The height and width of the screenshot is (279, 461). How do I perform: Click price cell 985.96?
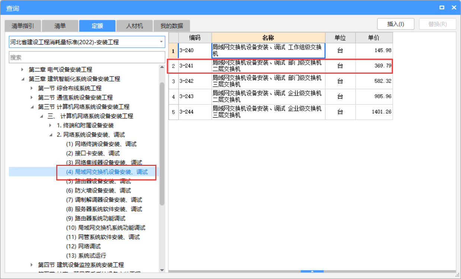point(374,97)
